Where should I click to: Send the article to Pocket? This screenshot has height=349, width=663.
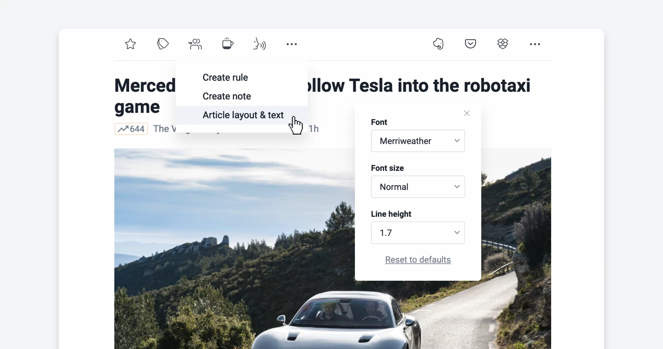[470, 44]
